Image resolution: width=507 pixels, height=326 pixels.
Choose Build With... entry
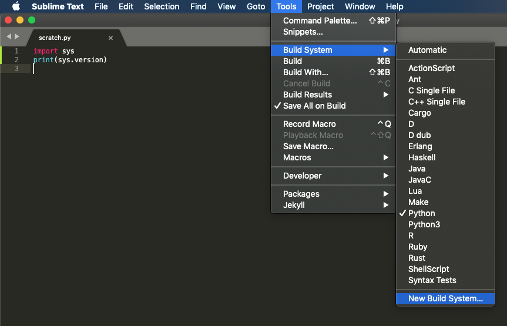click(x=333, y=72)
